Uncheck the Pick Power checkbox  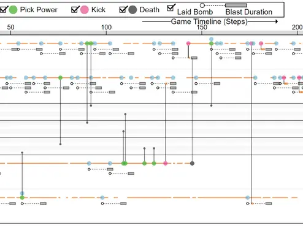(x=4, y=10)
